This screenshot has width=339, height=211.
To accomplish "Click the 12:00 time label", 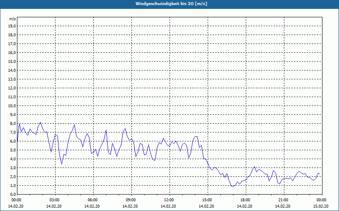I will (x=169, y=200).
